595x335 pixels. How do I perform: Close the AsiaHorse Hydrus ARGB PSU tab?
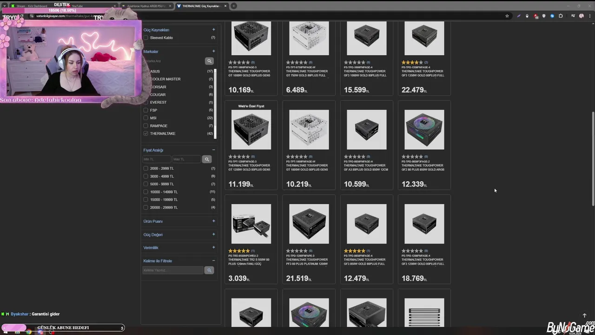170,6
